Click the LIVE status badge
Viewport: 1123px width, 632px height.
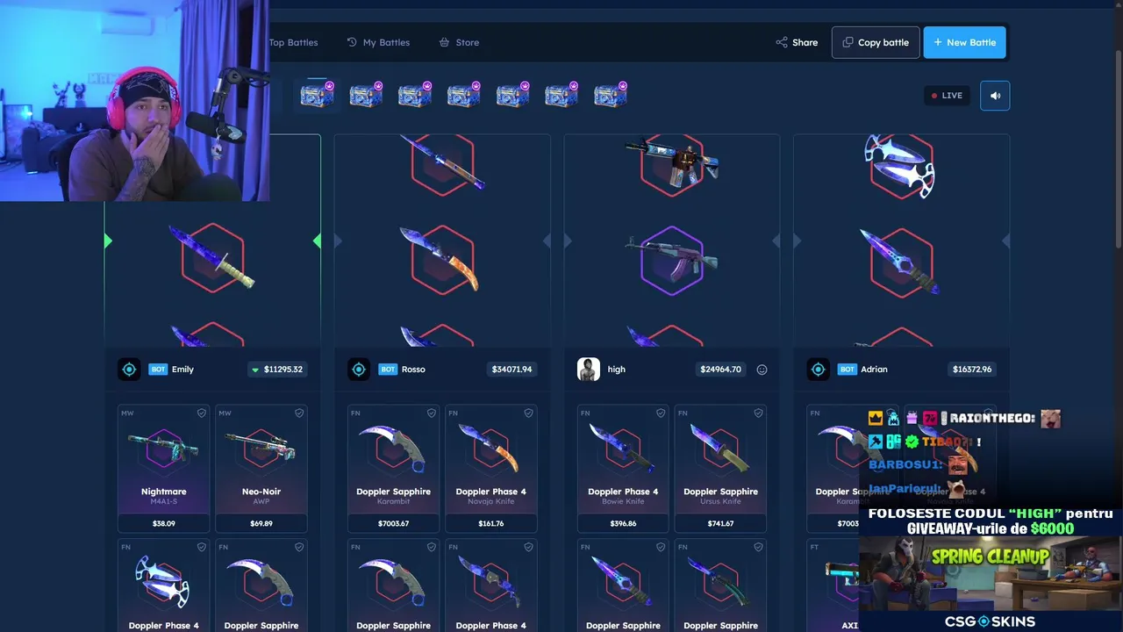coord(947,96)
